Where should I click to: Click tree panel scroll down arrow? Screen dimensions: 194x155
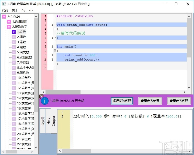36,147
